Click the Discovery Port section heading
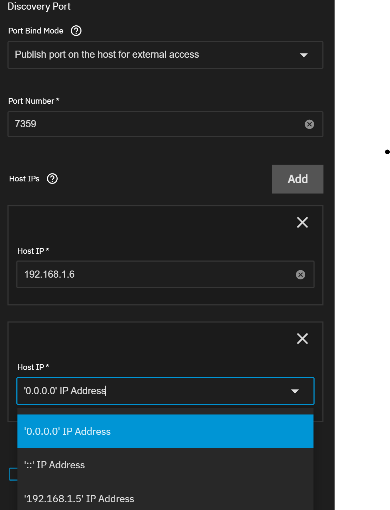The width and height of the screenshot is (390, 510). pyautogui.click(x=39, y=6)
